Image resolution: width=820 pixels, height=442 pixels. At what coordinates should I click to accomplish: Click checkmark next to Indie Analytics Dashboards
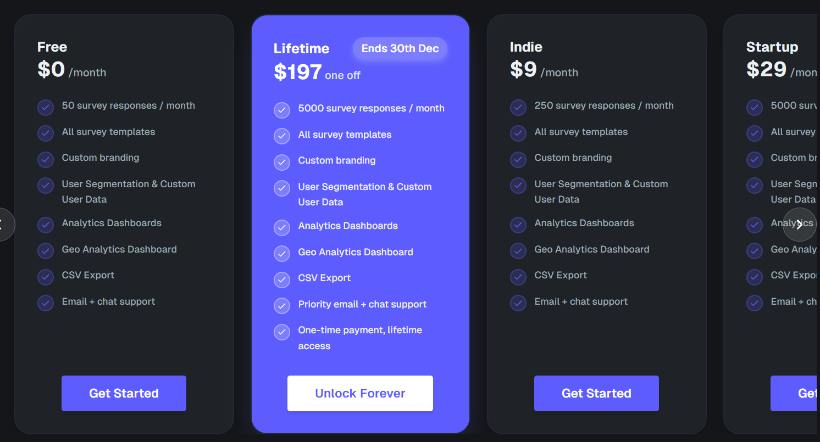pos(518,225)
